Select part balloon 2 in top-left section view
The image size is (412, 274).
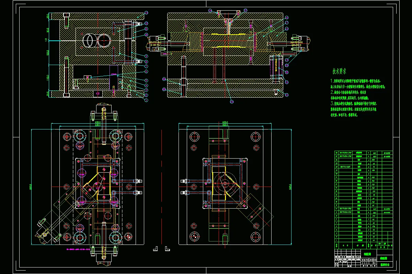point(146,95)
